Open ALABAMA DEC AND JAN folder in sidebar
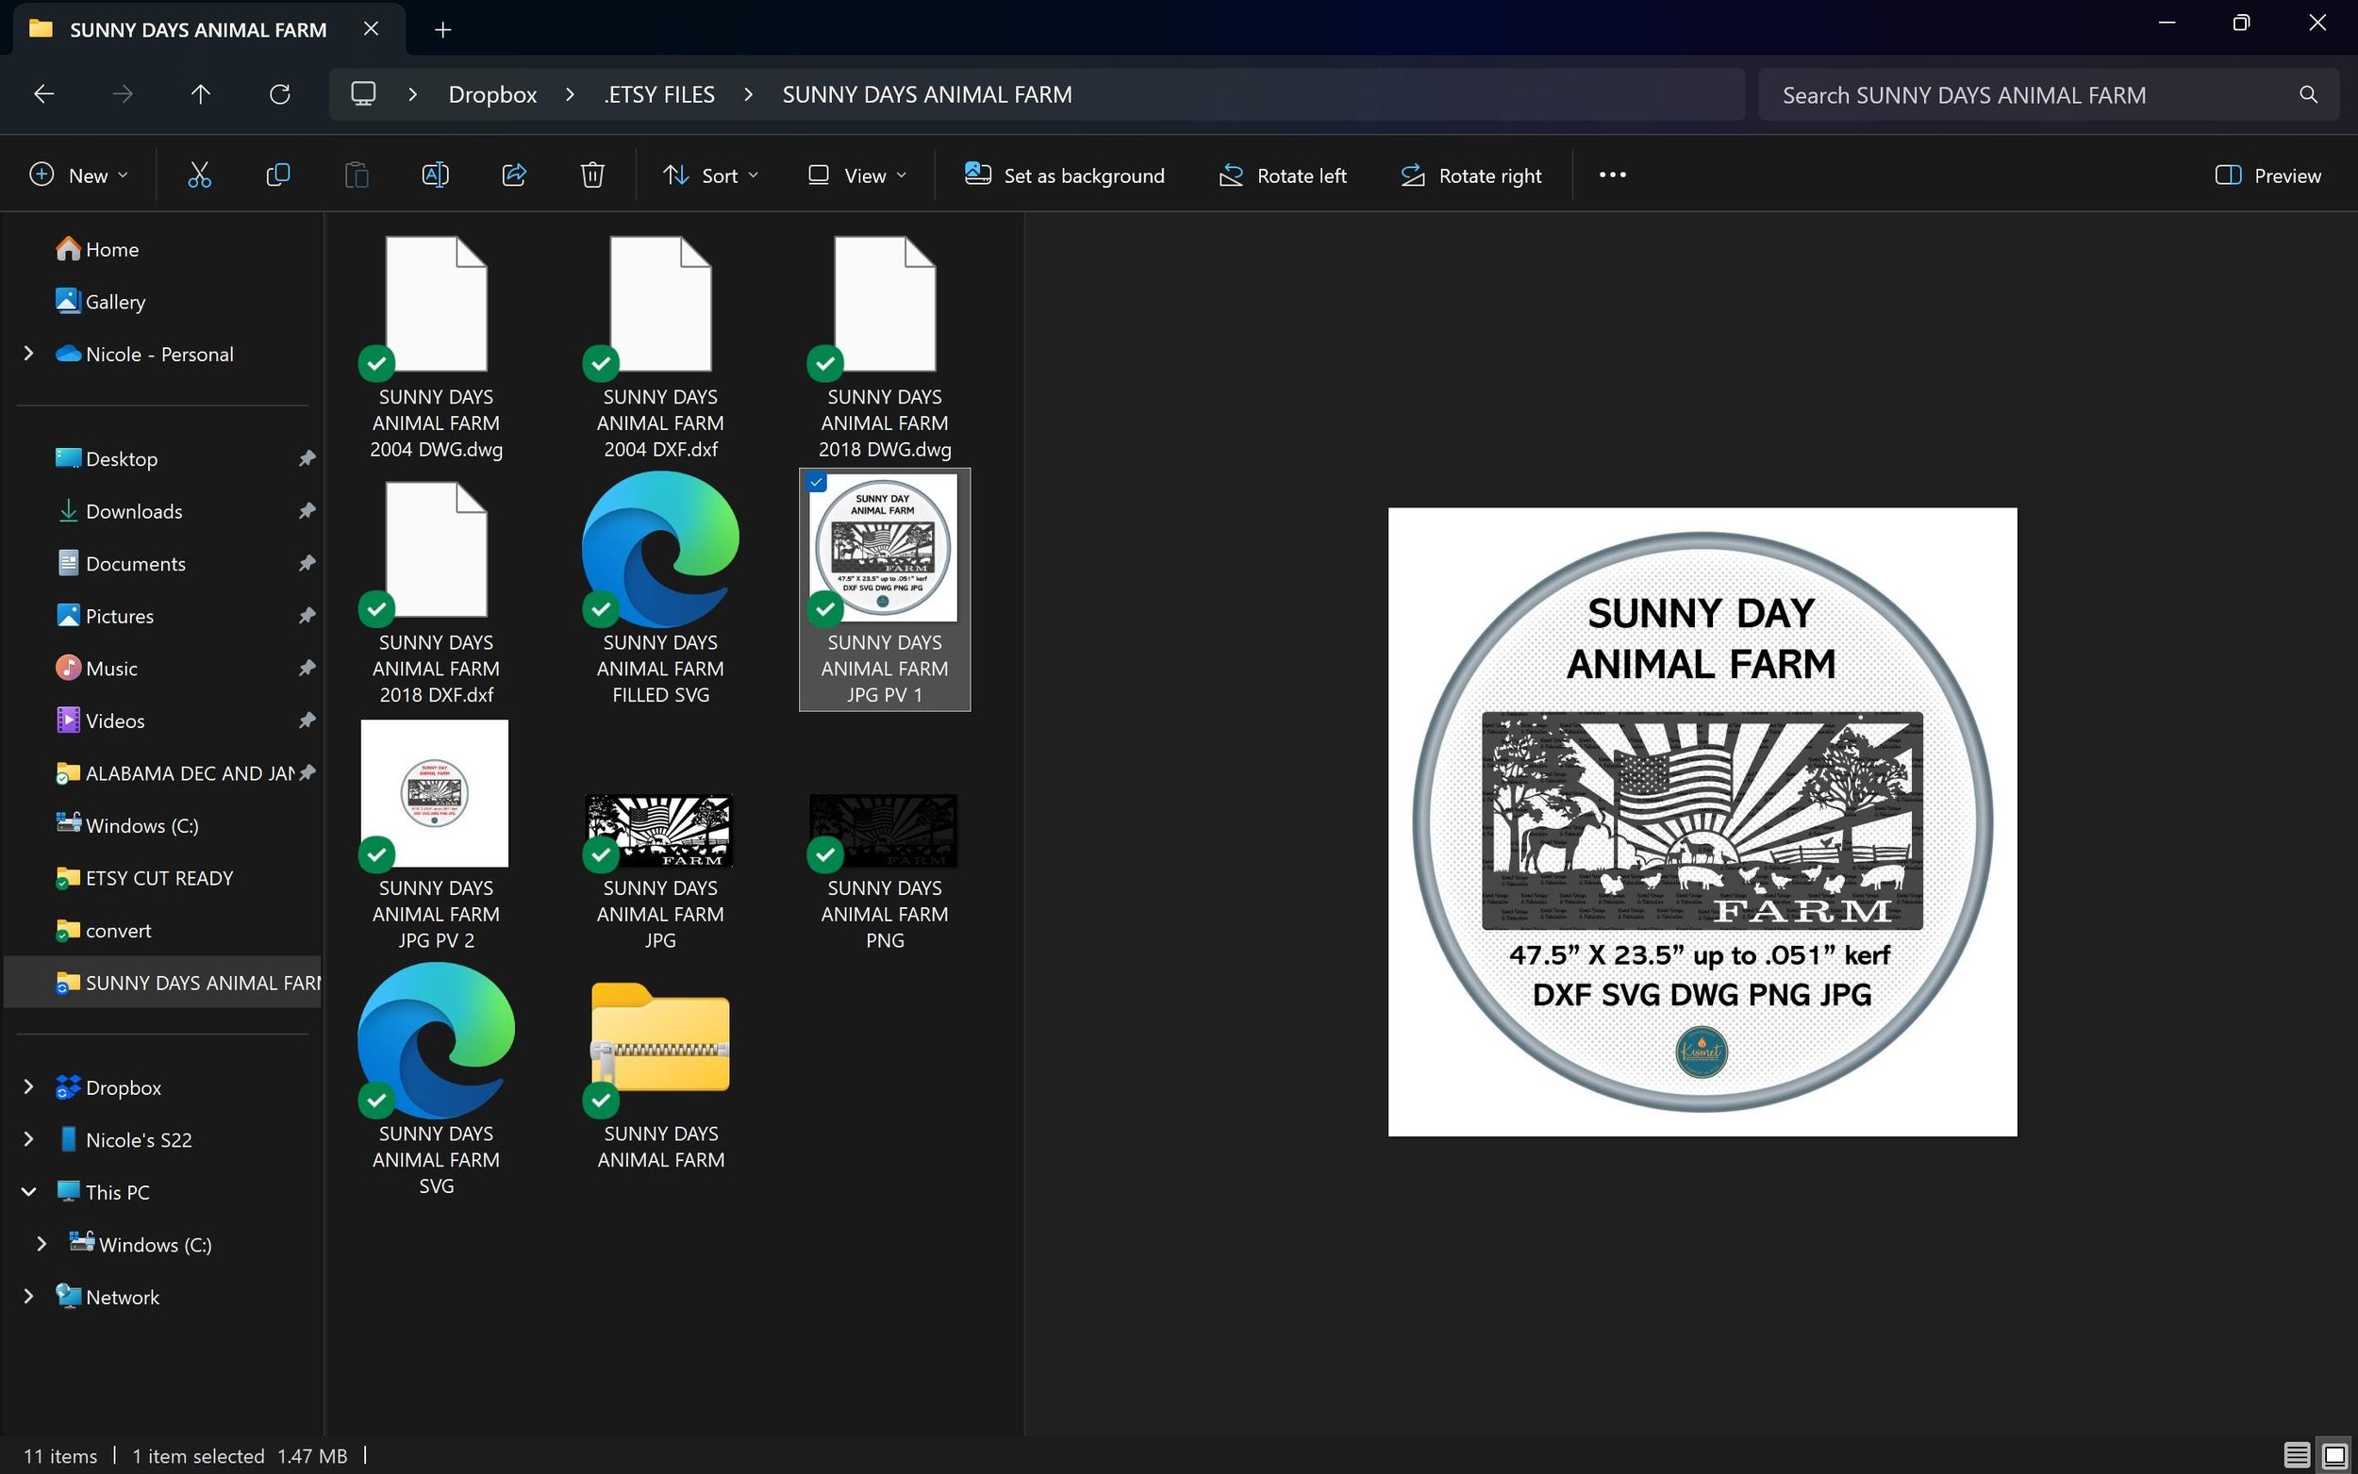2358x1474 pixels. [x=175, y=773]
